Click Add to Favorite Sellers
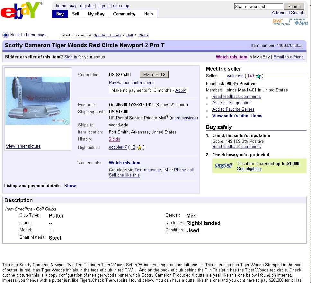 pos(233,109)
